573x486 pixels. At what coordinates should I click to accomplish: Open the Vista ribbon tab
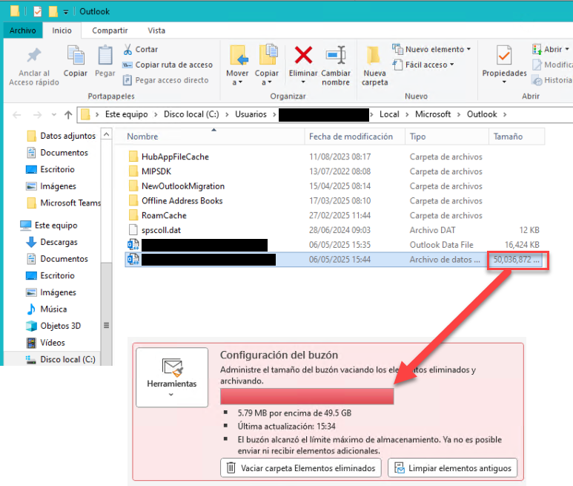click(156, 30)
